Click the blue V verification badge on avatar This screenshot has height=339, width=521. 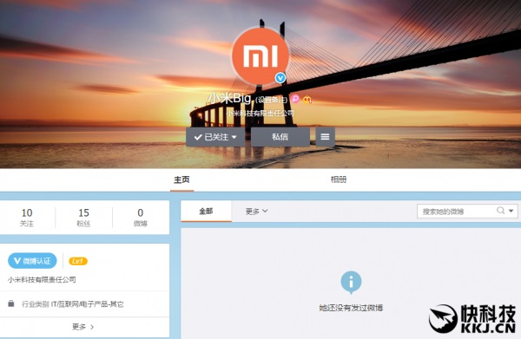click(x=280, y=78)
